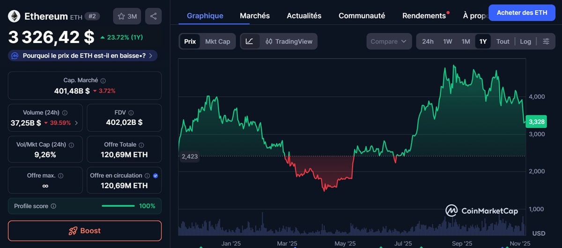Image resolution: width=562 pixels, height=248 pixels.
Task: Open the Marchés tab
Action: coord(255,15)
